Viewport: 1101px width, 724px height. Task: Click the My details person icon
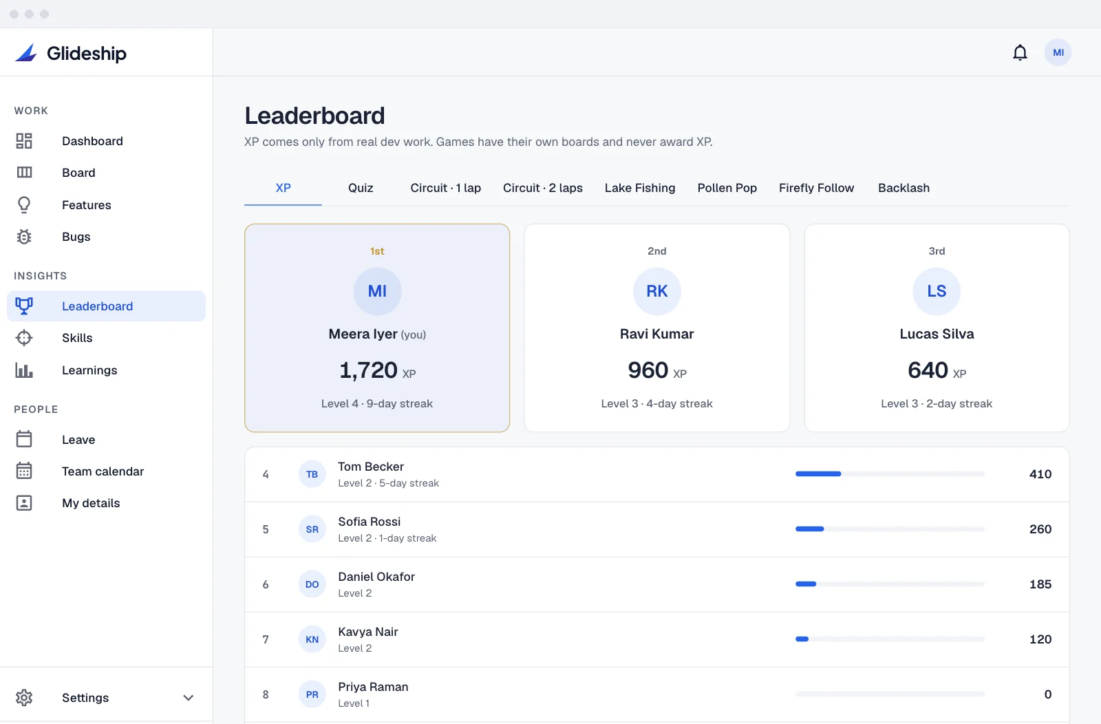(x=24, y=503)
